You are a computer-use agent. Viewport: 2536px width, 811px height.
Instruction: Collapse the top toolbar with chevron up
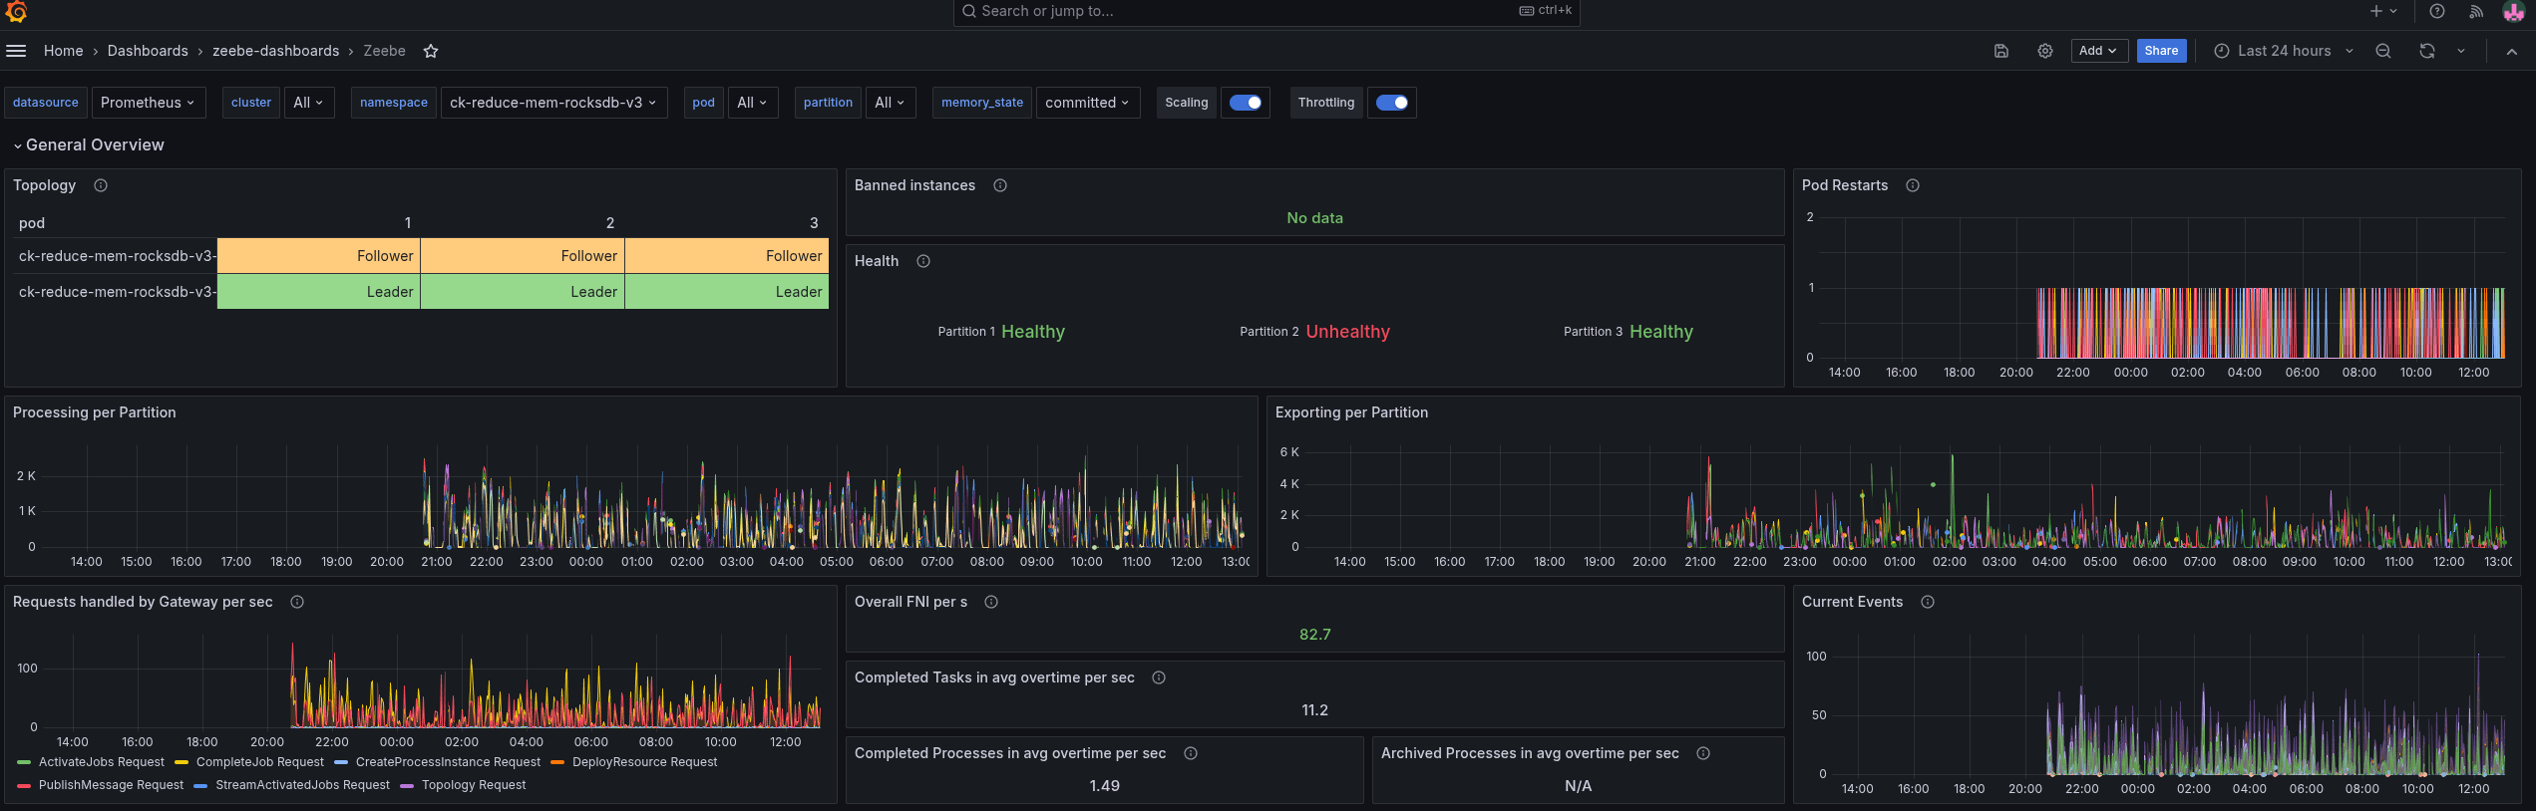(2511, 51)
